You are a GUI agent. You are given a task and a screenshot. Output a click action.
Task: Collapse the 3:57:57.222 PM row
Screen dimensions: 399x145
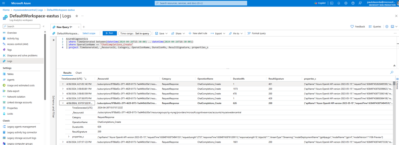coord(63,103)
